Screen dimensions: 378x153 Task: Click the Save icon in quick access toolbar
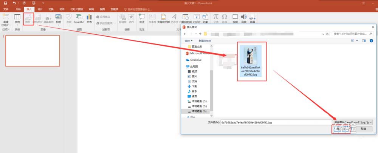click(x=6, y=3)
